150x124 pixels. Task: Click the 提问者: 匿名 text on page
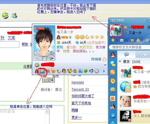(x=51, y=90)
